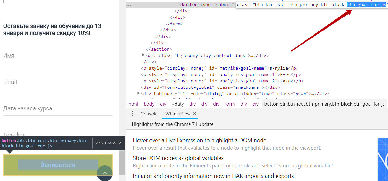The height and width of the screenshot is (181, 388).
Task: Select the What's New tab
Action: click(178, 114)
